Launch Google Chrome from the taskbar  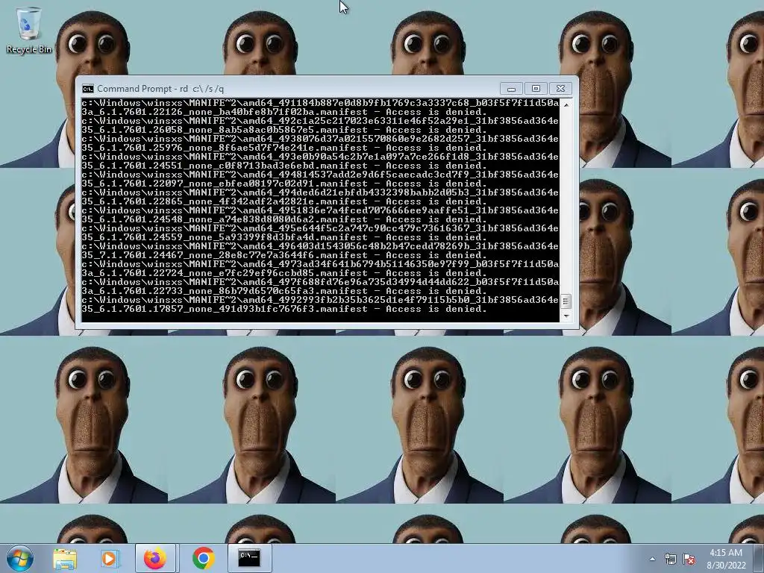click(x=203, y=558)
